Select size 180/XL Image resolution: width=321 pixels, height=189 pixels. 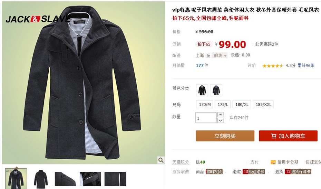242,105
